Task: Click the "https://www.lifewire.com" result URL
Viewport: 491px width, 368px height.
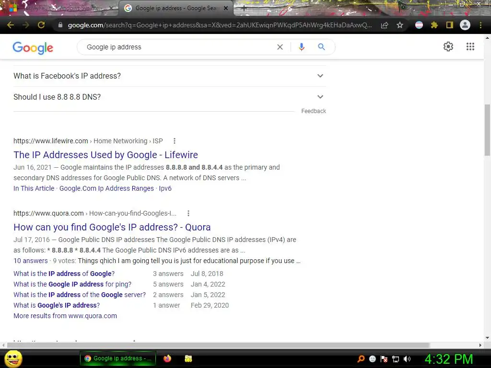Action: pos(51,141)
